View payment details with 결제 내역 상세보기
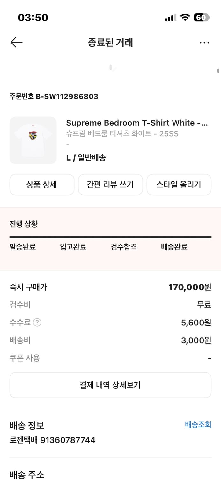This screenshot has width=221, height=480. (x=110, y=385)
